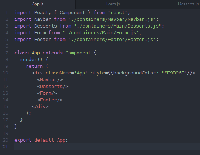Click the <Footer/> tag
This screenshot has width=200, height=155.
(50, 100)
